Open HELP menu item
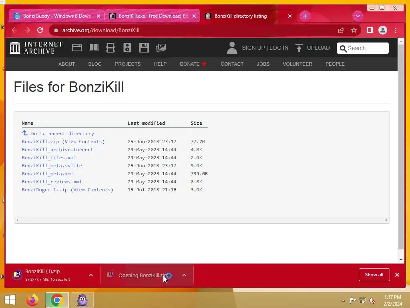This screenshot has height=308, width=410. click(x=160, y=64)
